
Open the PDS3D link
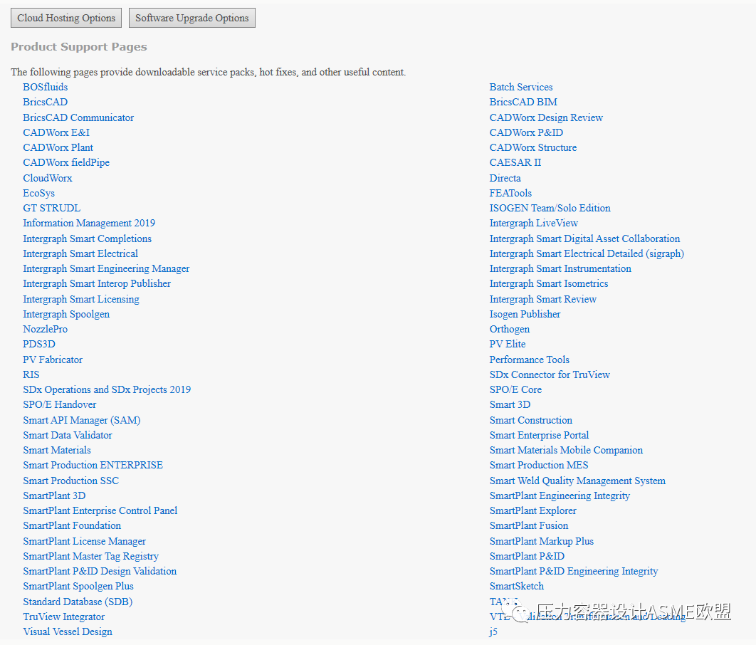tap(39, 344)
